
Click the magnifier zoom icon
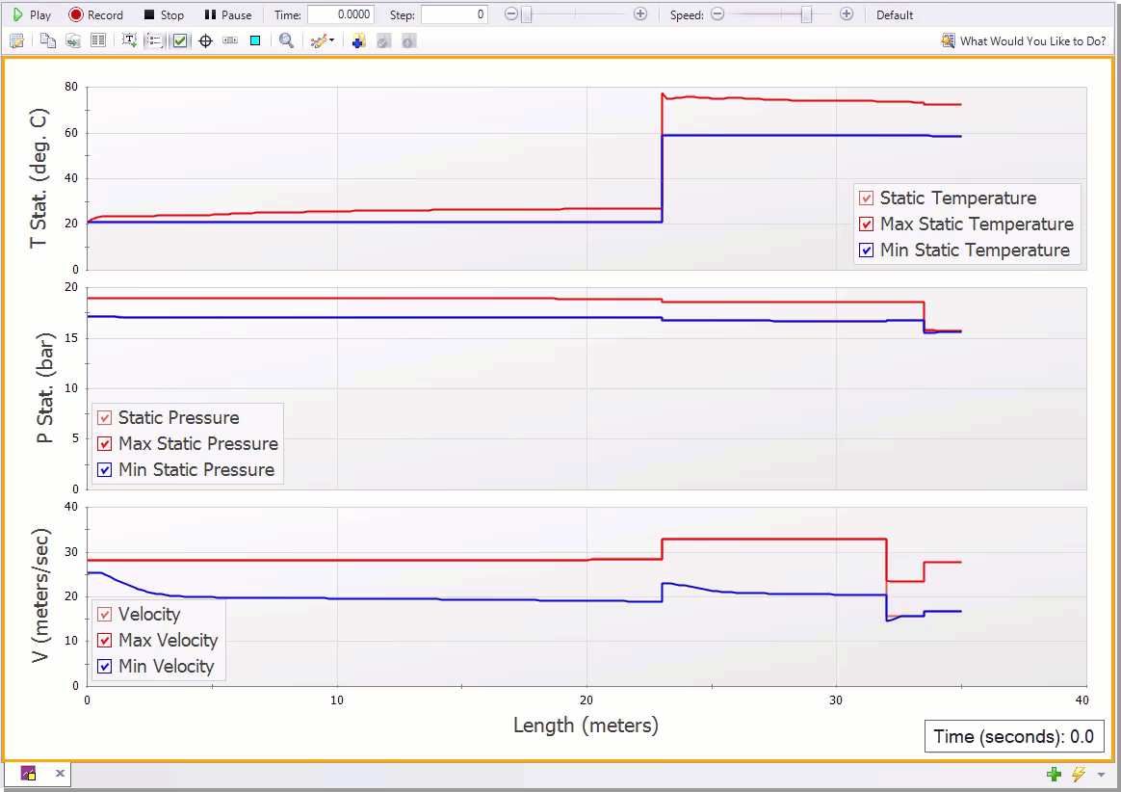click(286, 40)
